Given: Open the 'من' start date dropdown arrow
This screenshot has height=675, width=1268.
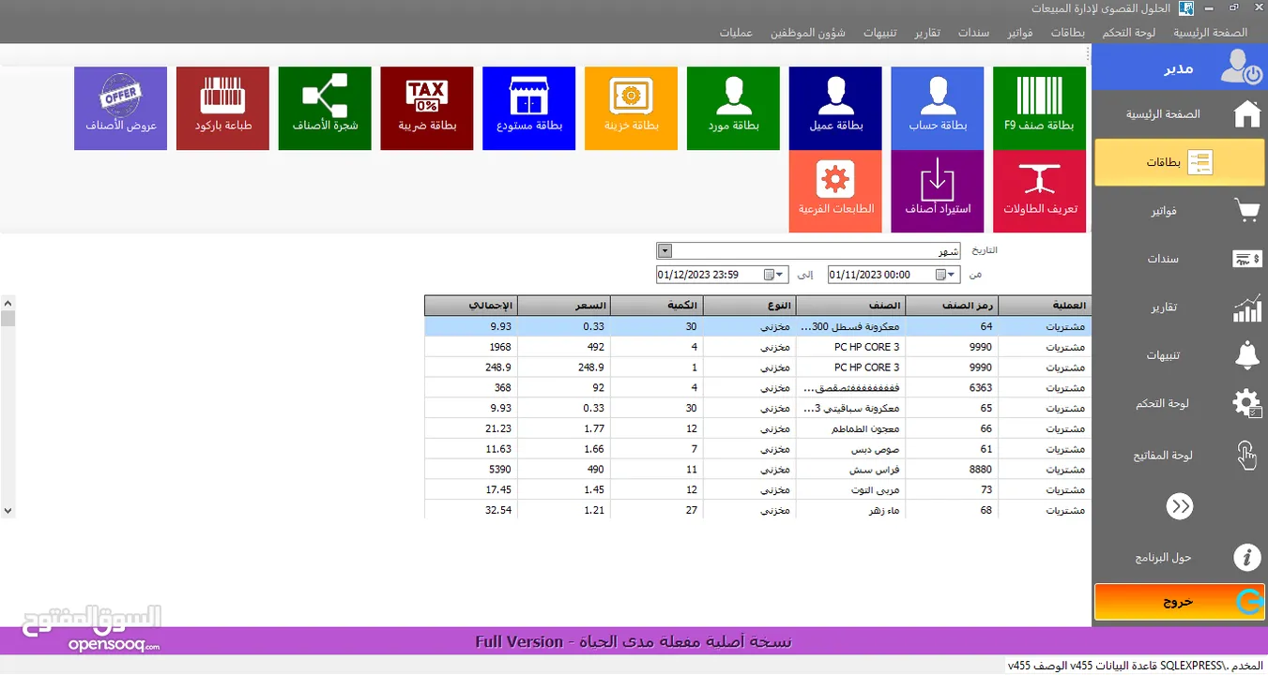Looking at the screenshot, I should [953, 275].
